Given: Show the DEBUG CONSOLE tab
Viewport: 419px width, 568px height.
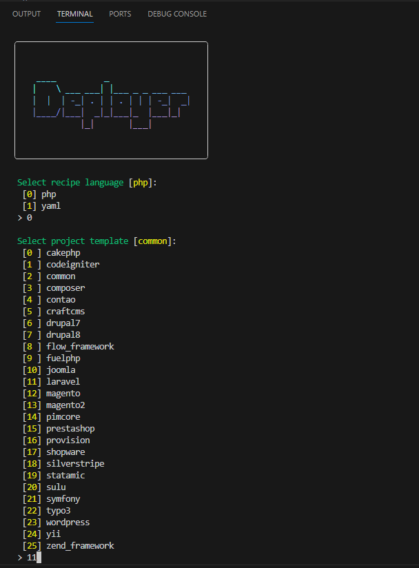Looking at the screenshot, I should coord(176,14).
